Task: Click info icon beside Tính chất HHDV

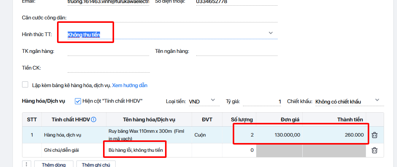Action: tap(94, 119)
